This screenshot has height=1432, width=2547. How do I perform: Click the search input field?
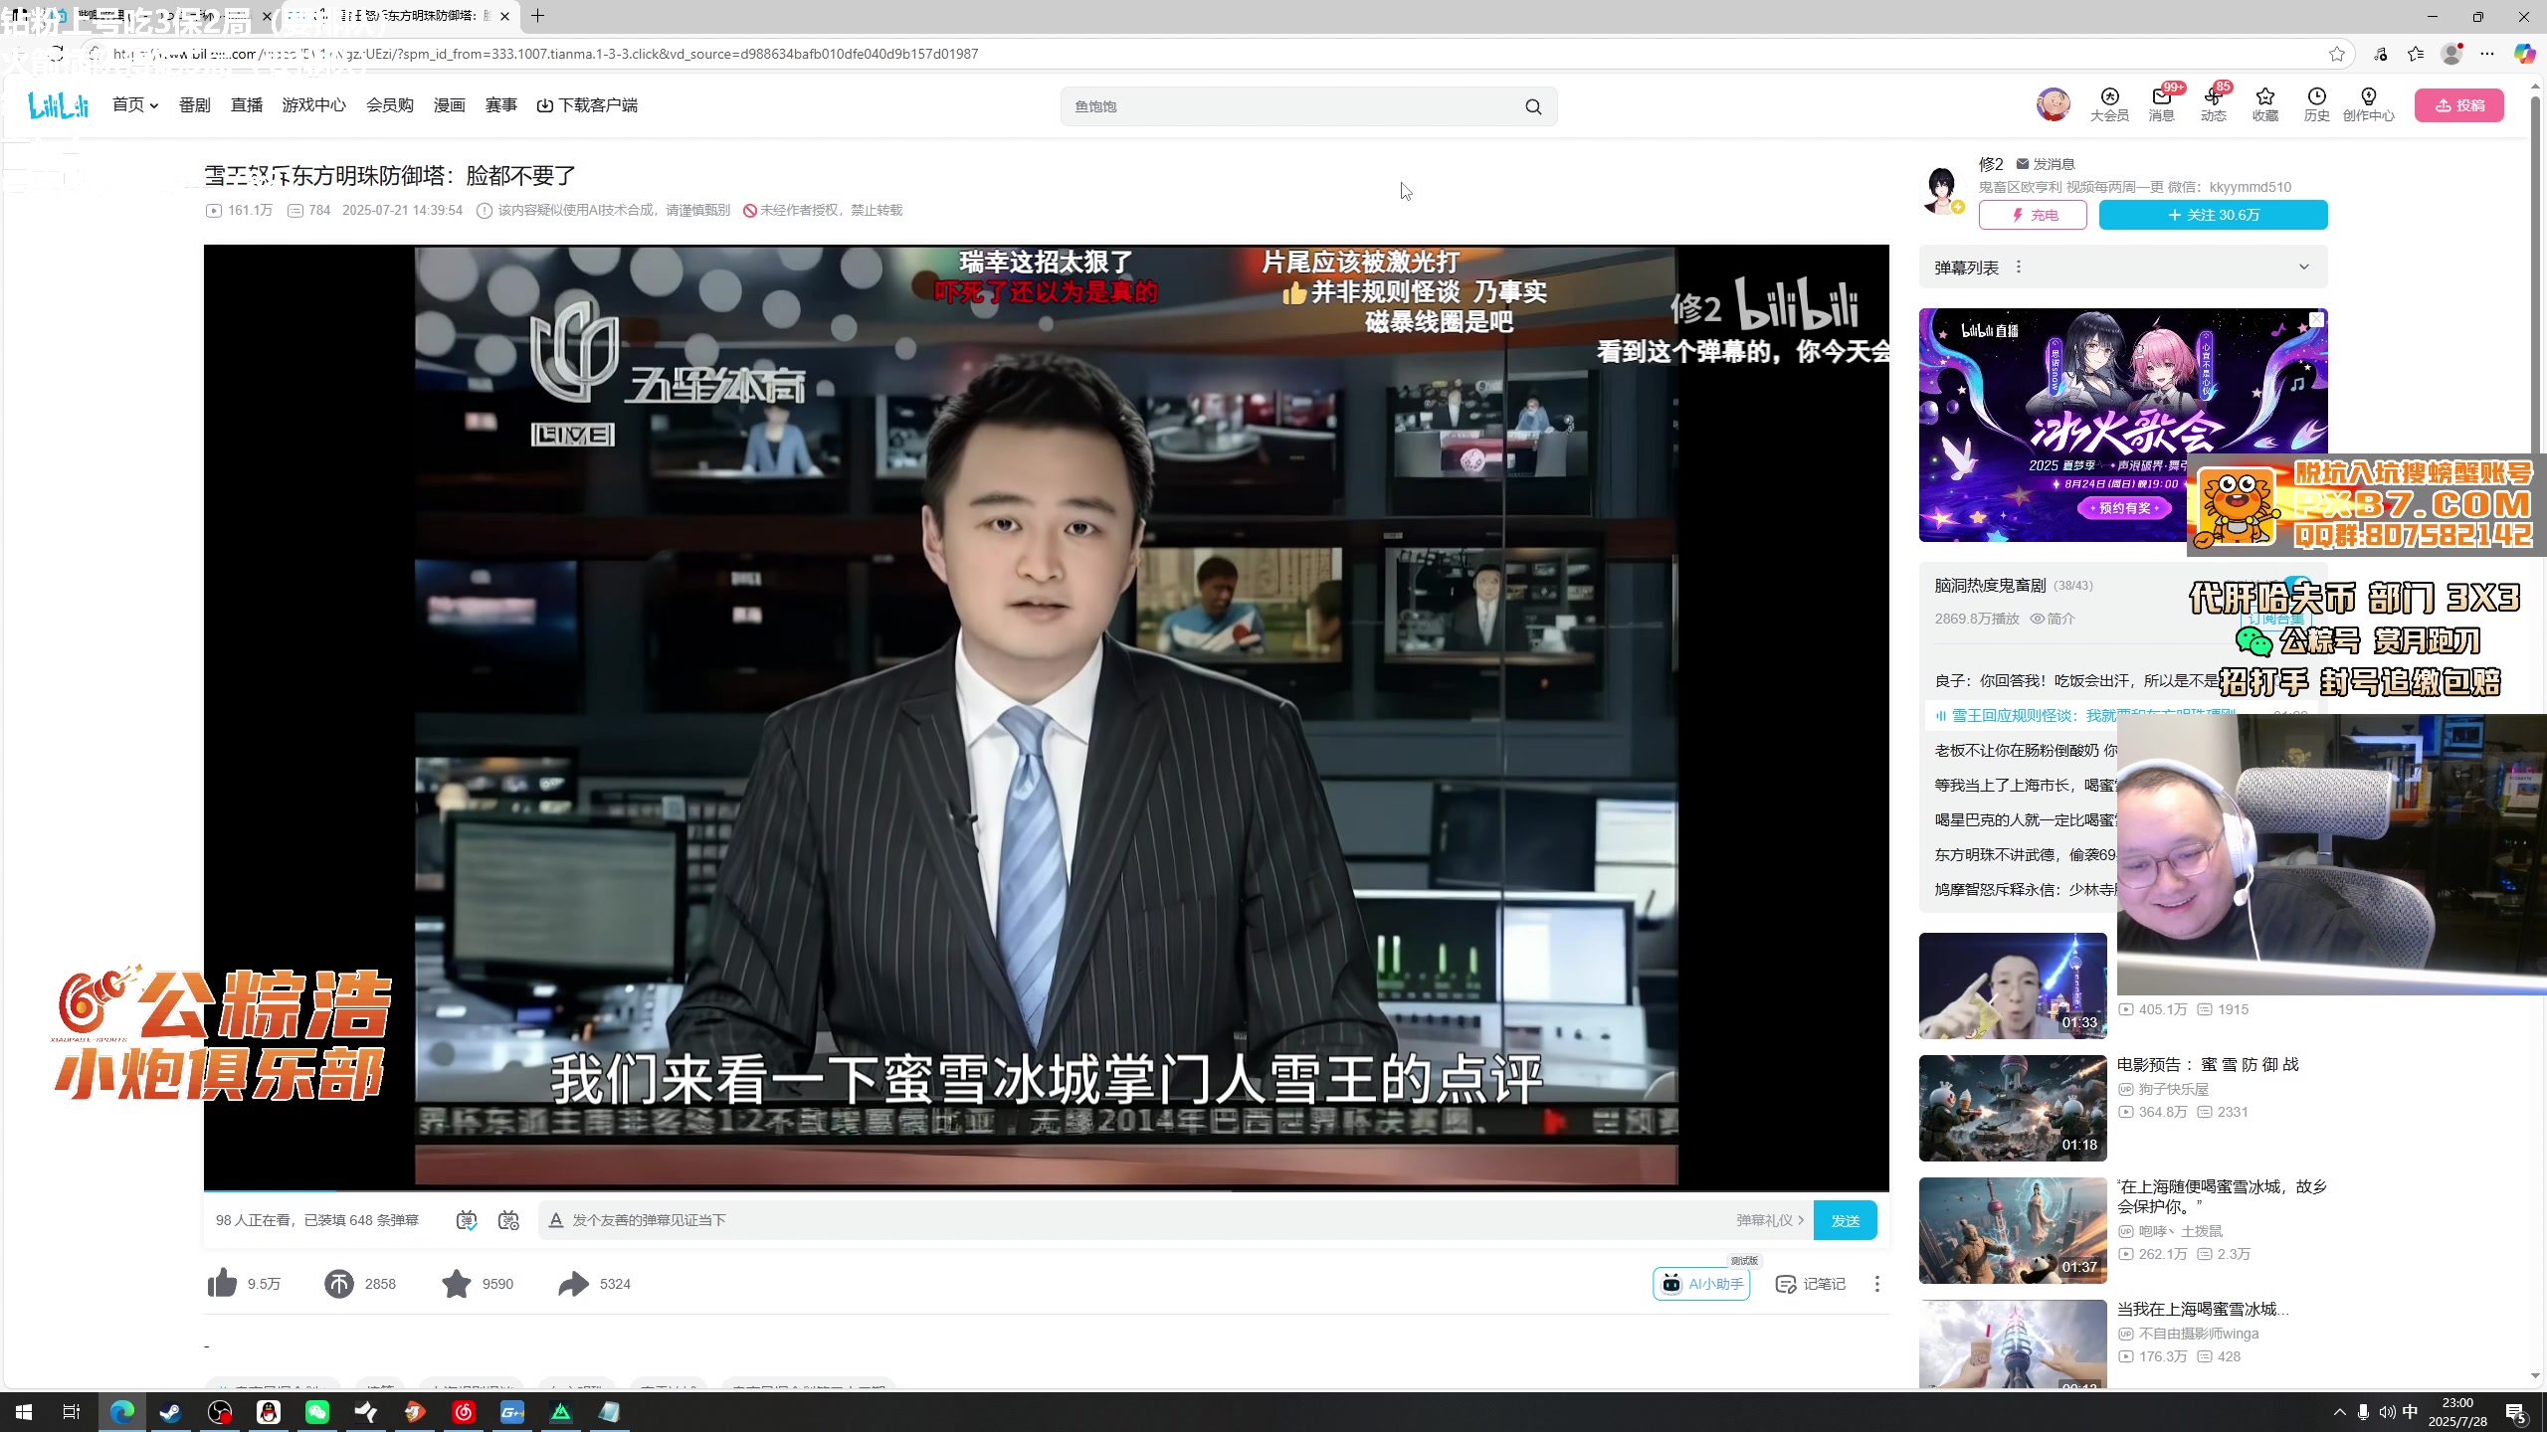(1293, 106)
